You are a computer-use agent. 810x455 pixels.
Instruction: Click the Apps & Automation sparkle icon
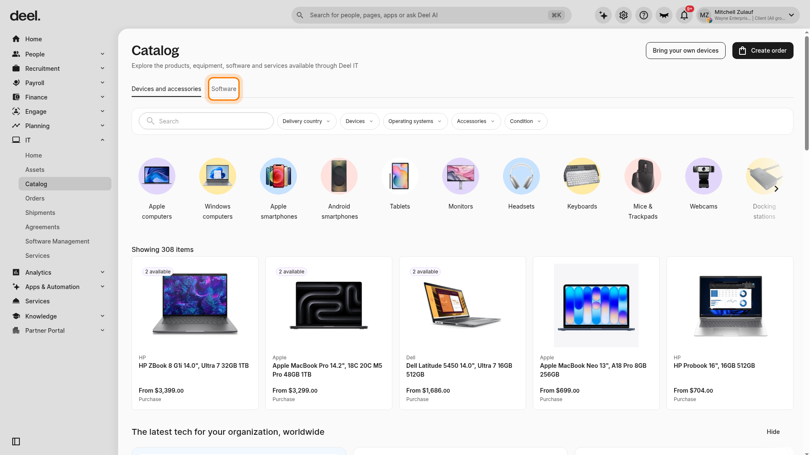(x=16, y=286)
